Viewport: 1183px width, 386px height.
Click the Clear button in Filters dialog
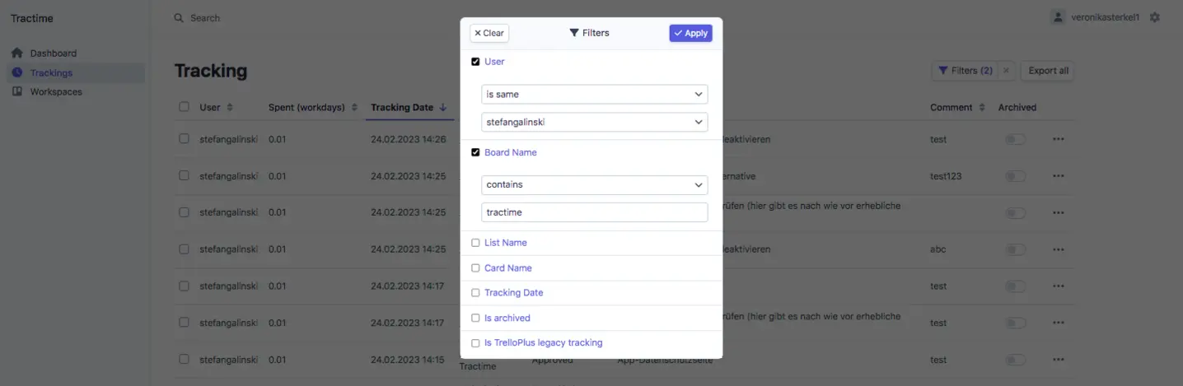click(489, 33)
